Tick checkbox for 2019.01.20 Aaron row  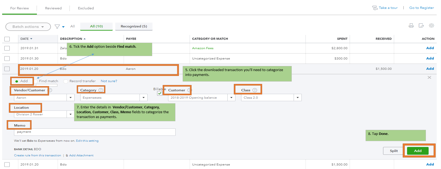point(7,69)
